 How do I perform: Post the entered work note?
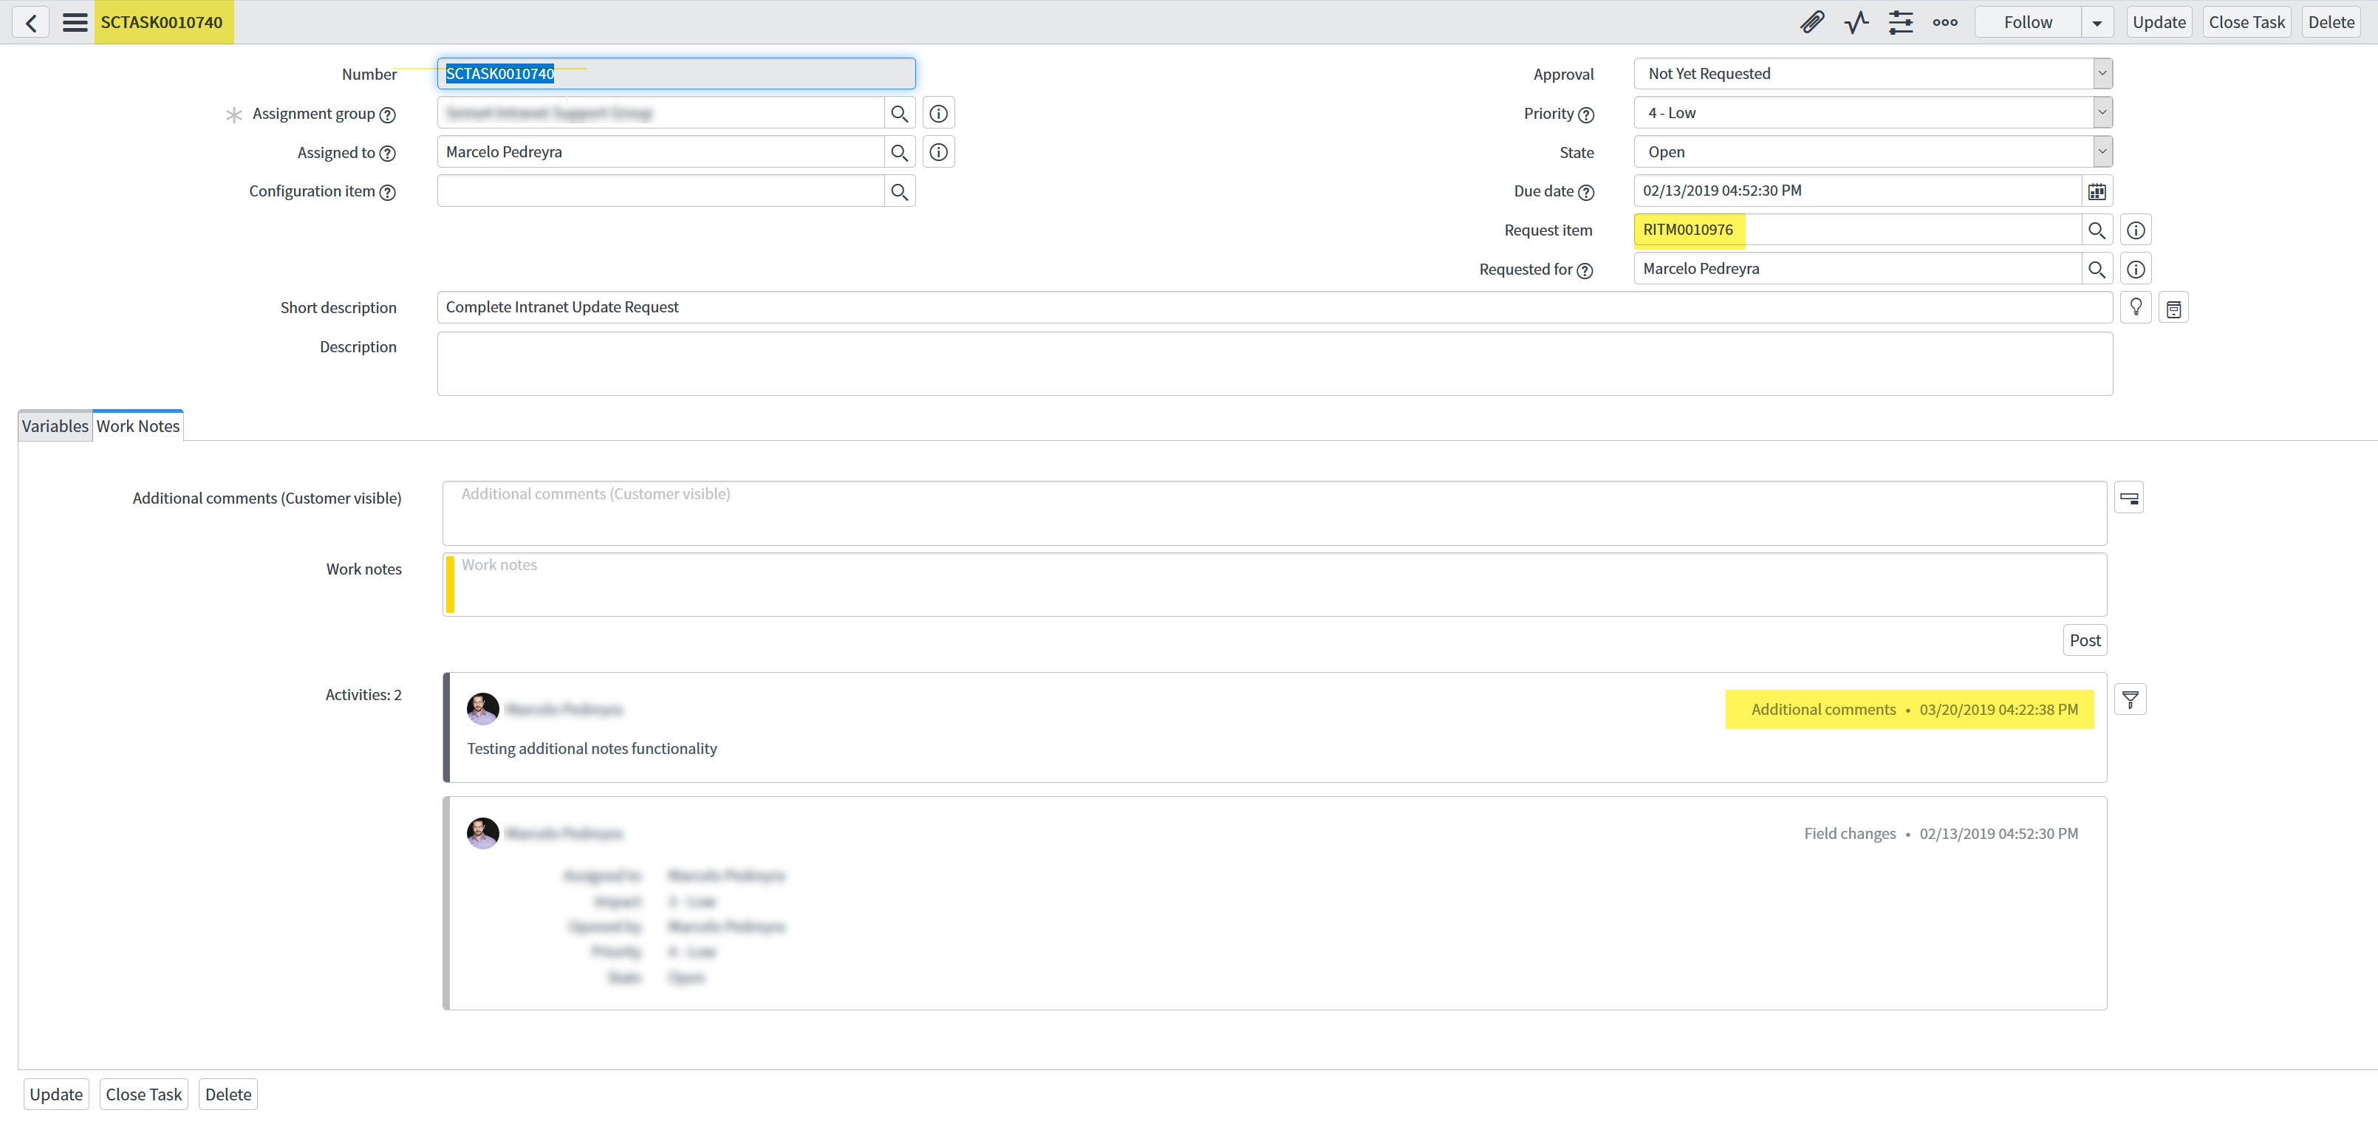[2085, 639]
